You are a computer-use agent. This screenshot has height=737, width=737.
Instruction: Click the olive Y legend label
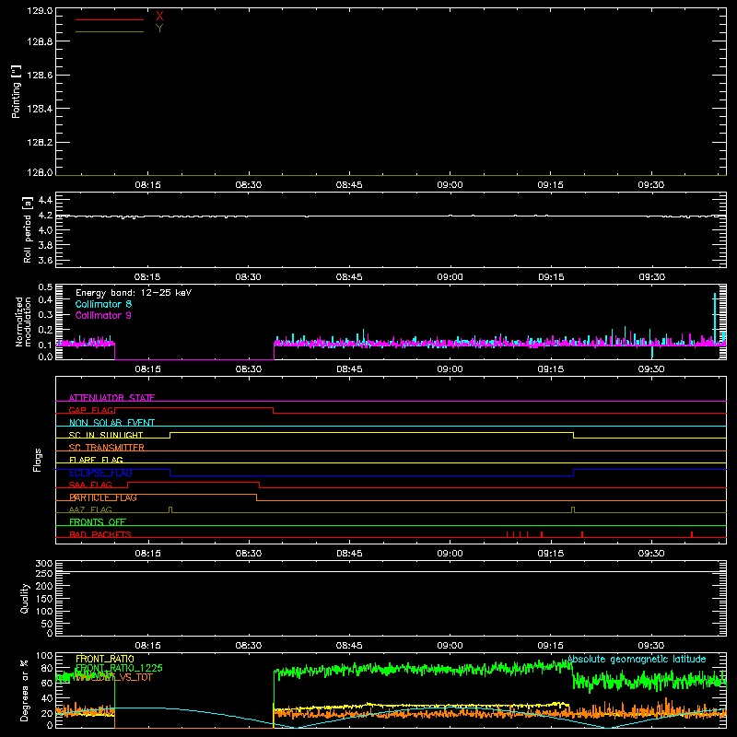tap(159, 29)
